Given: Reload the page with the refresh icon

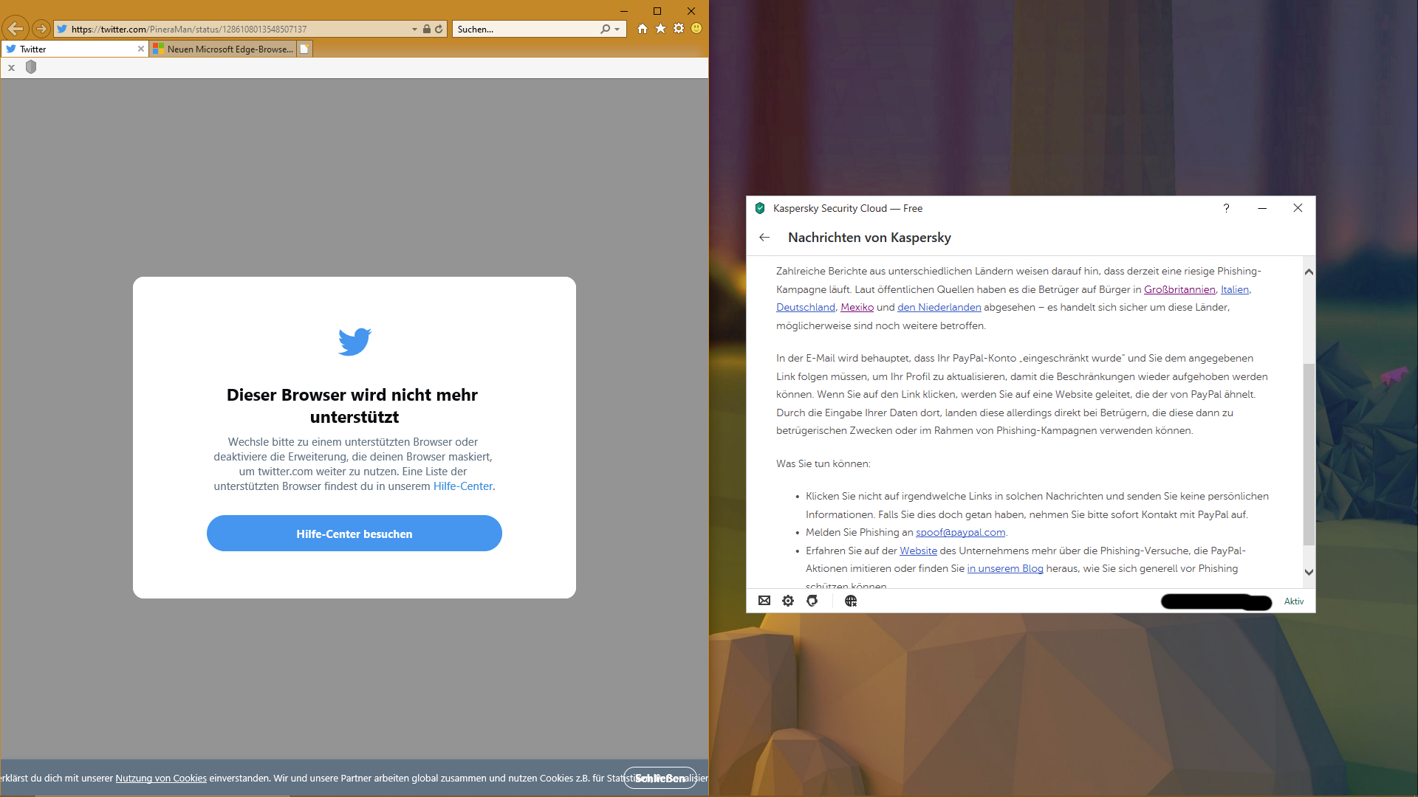Looking at the screenshot, I should pos(439,29).
